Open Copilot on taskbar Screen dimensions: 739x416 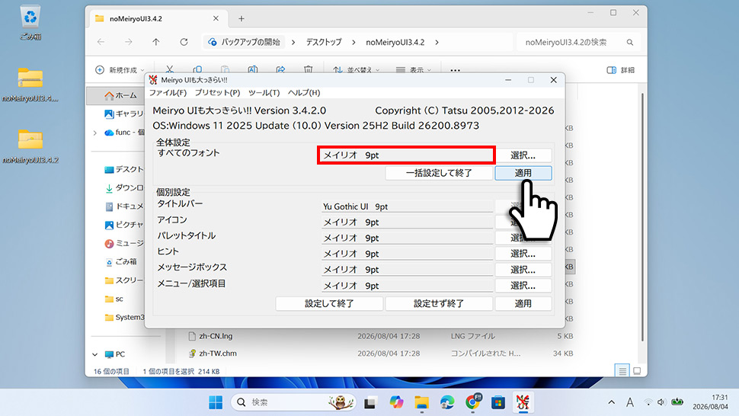(396, 402)
